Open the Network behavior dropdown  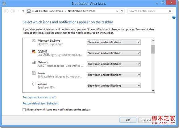114,64
